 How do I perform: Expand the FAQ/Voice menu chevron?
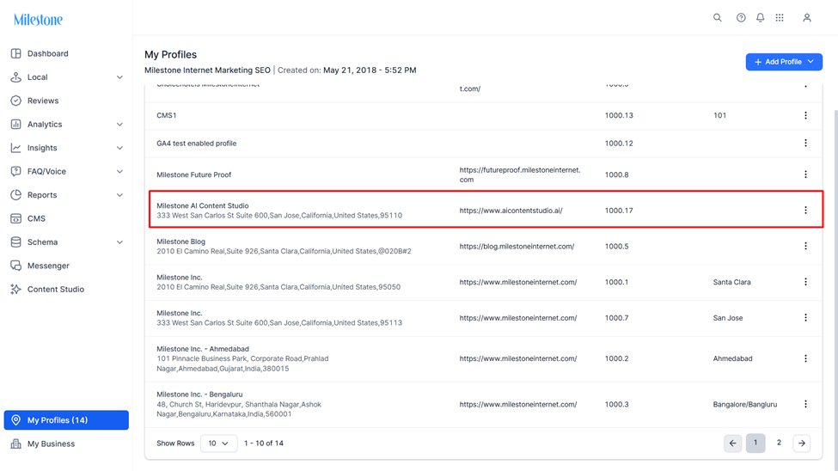[119, 171]
